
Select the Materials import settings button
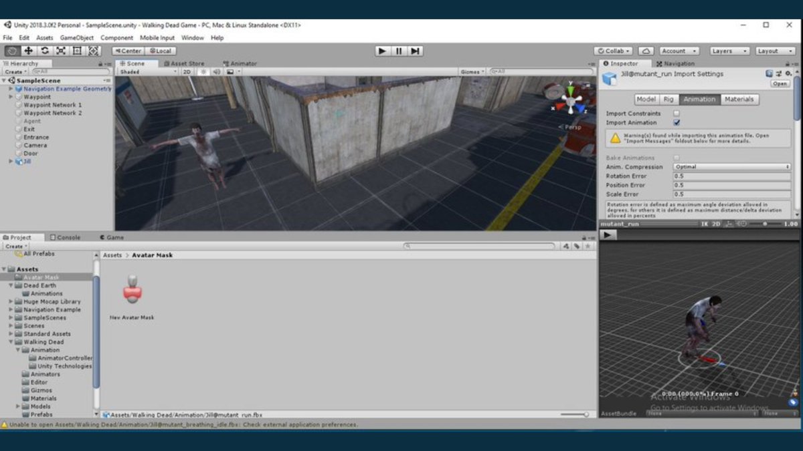(x=739, y=99)
